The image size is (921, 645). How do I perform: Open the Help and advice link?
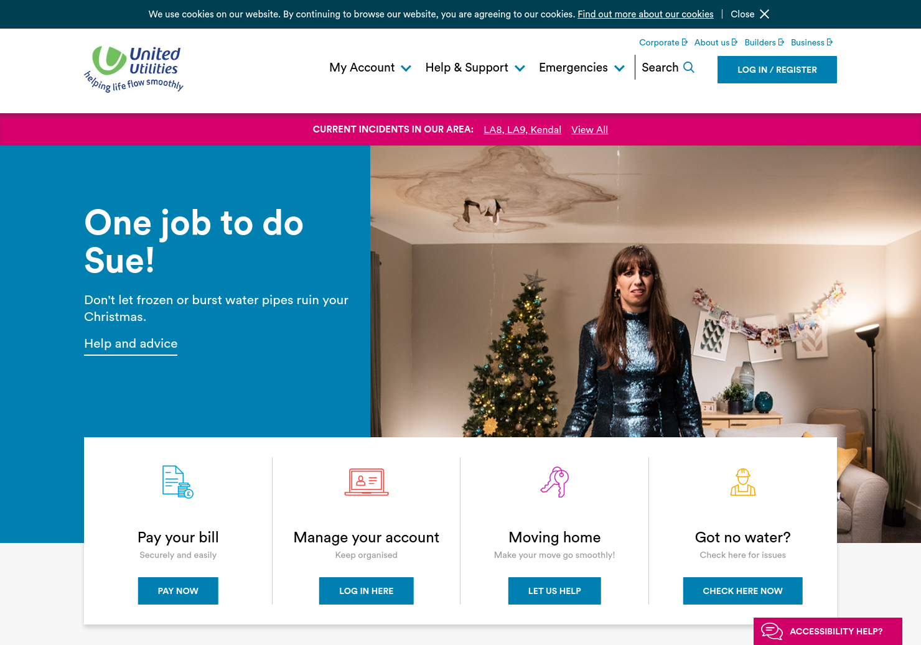tap(131, 344)
